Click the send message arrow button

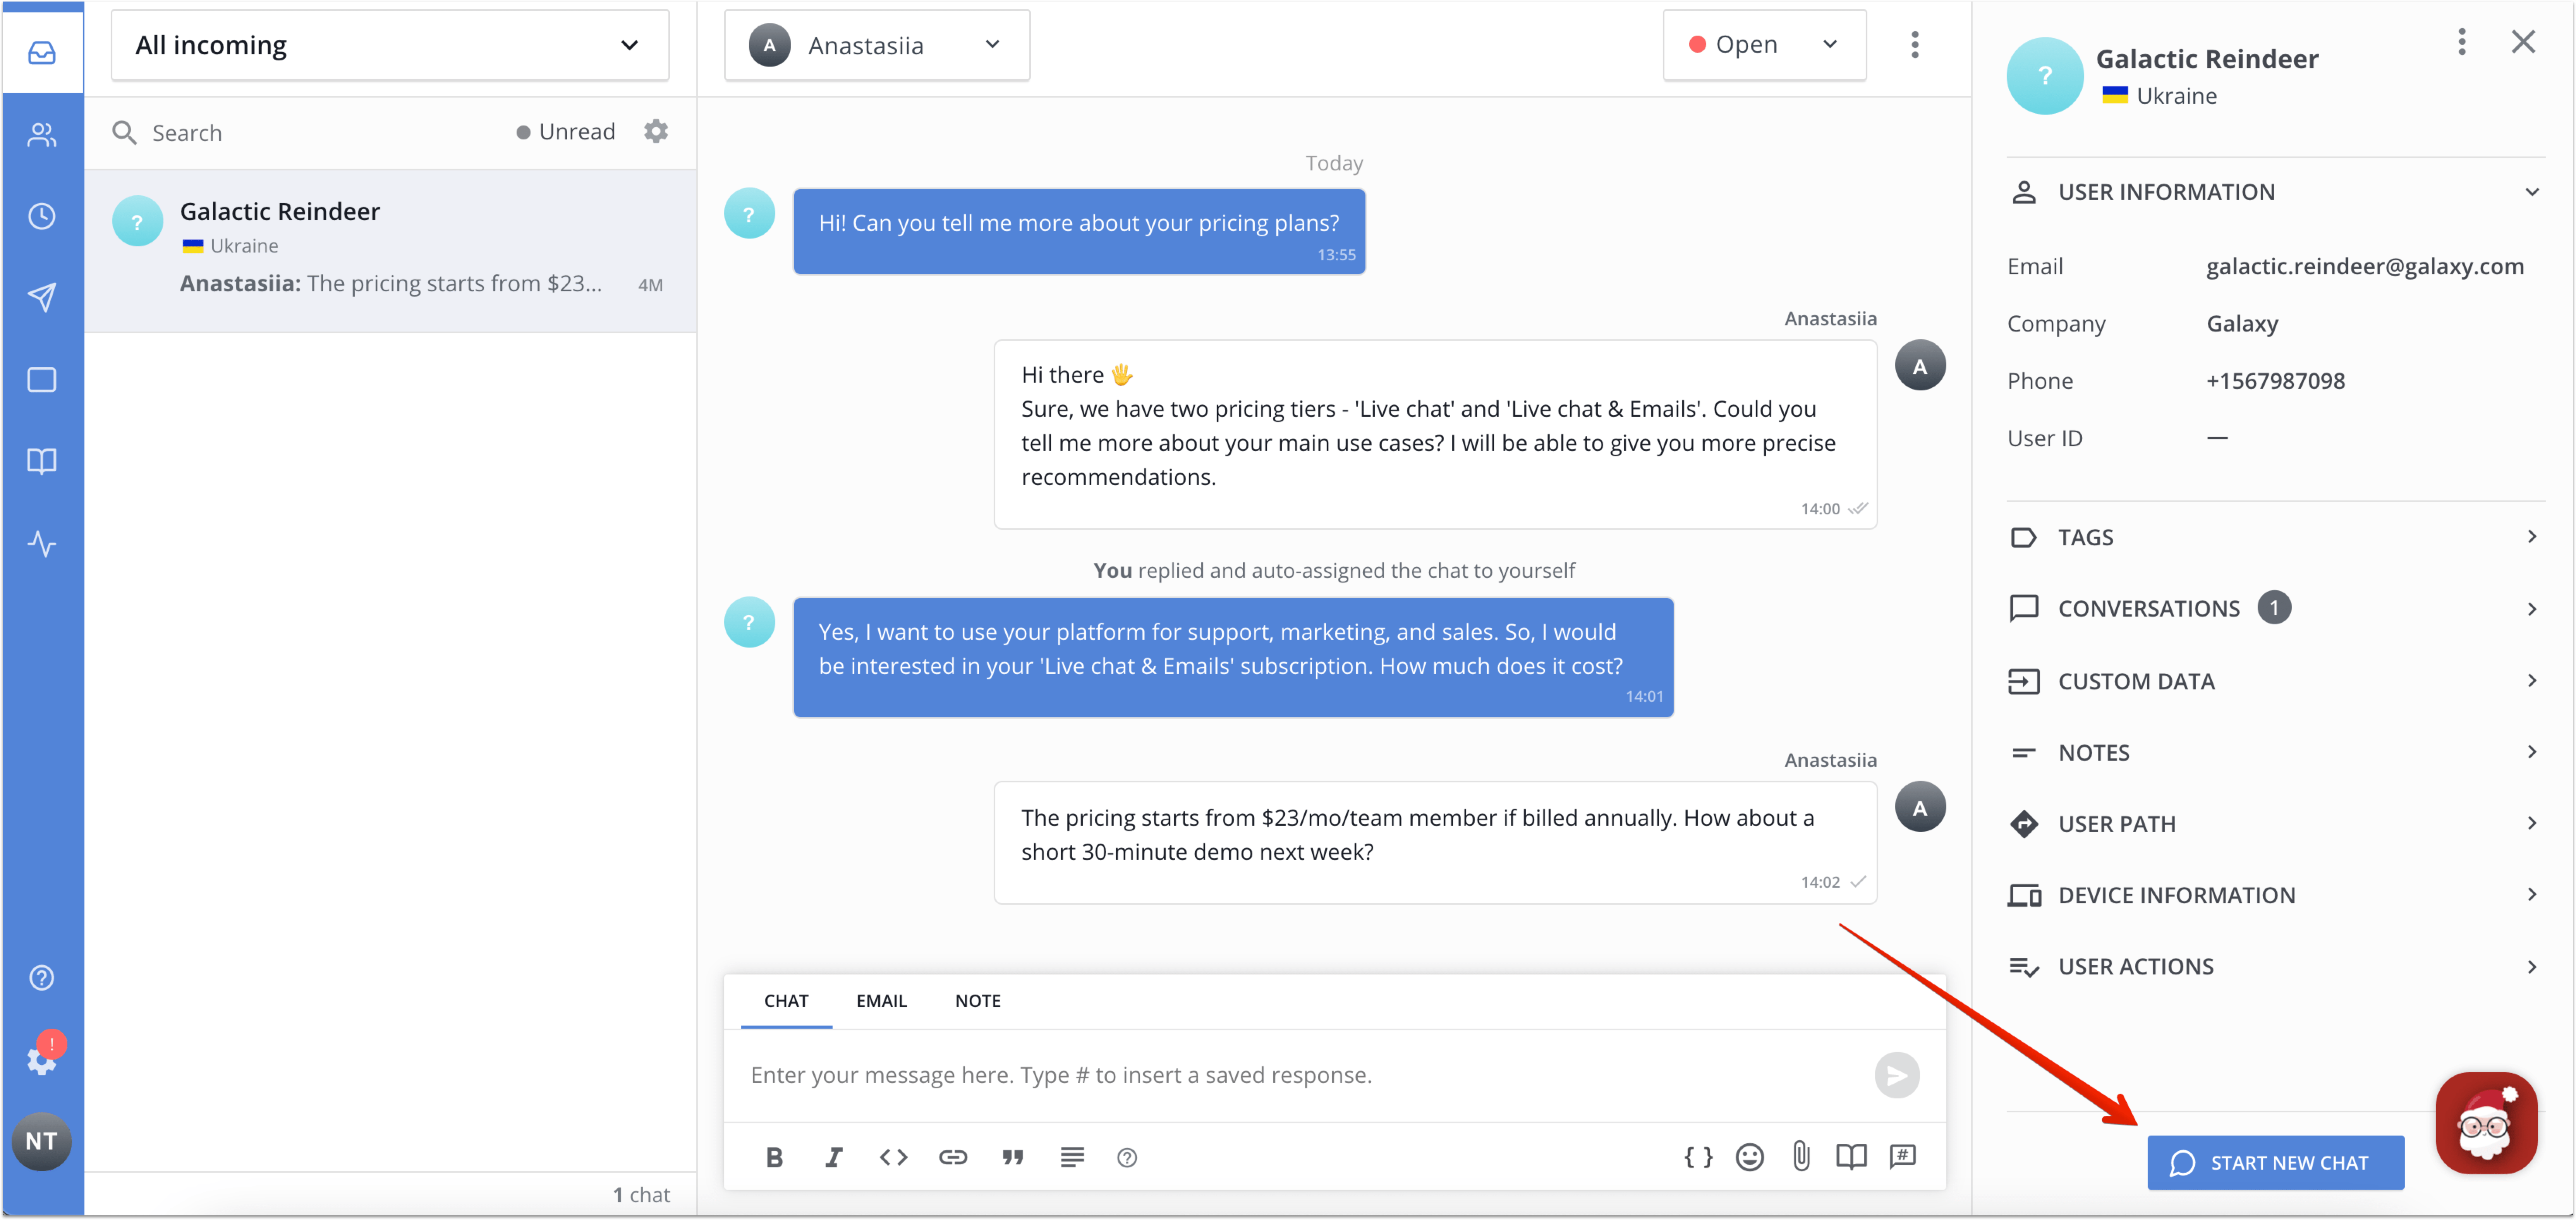click(1897, 1075)
